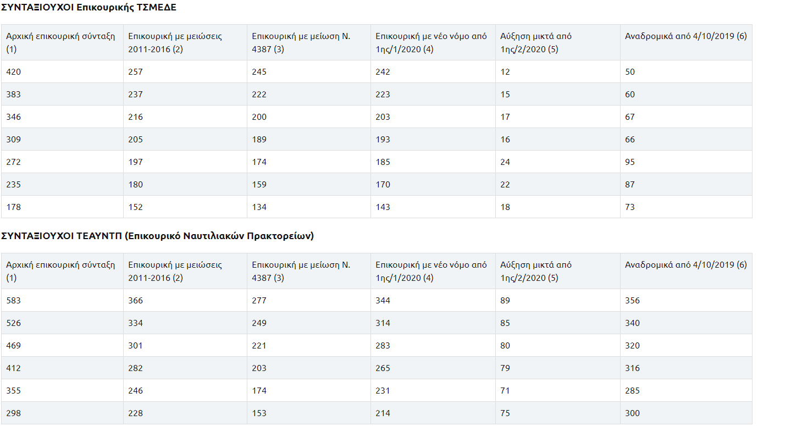Click the increase cell showing 71
Viewport: 791px width, 426px height.
[x=505, y=391]
